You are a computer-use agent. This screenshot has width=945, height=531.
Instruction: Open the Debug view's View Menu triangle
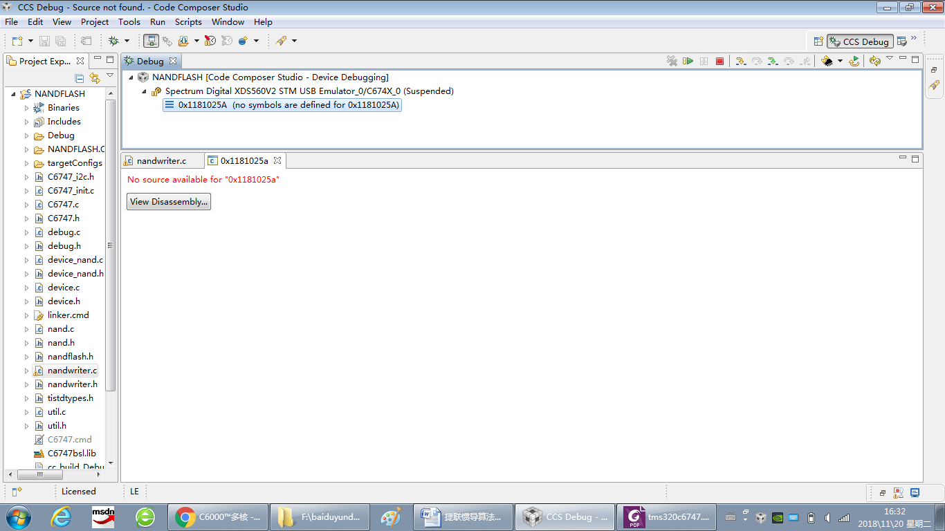point(890,59)
